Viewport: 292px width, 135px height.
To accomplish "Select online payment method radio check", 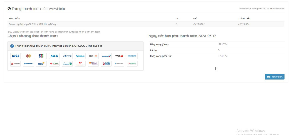I will [x=12, y=46].
